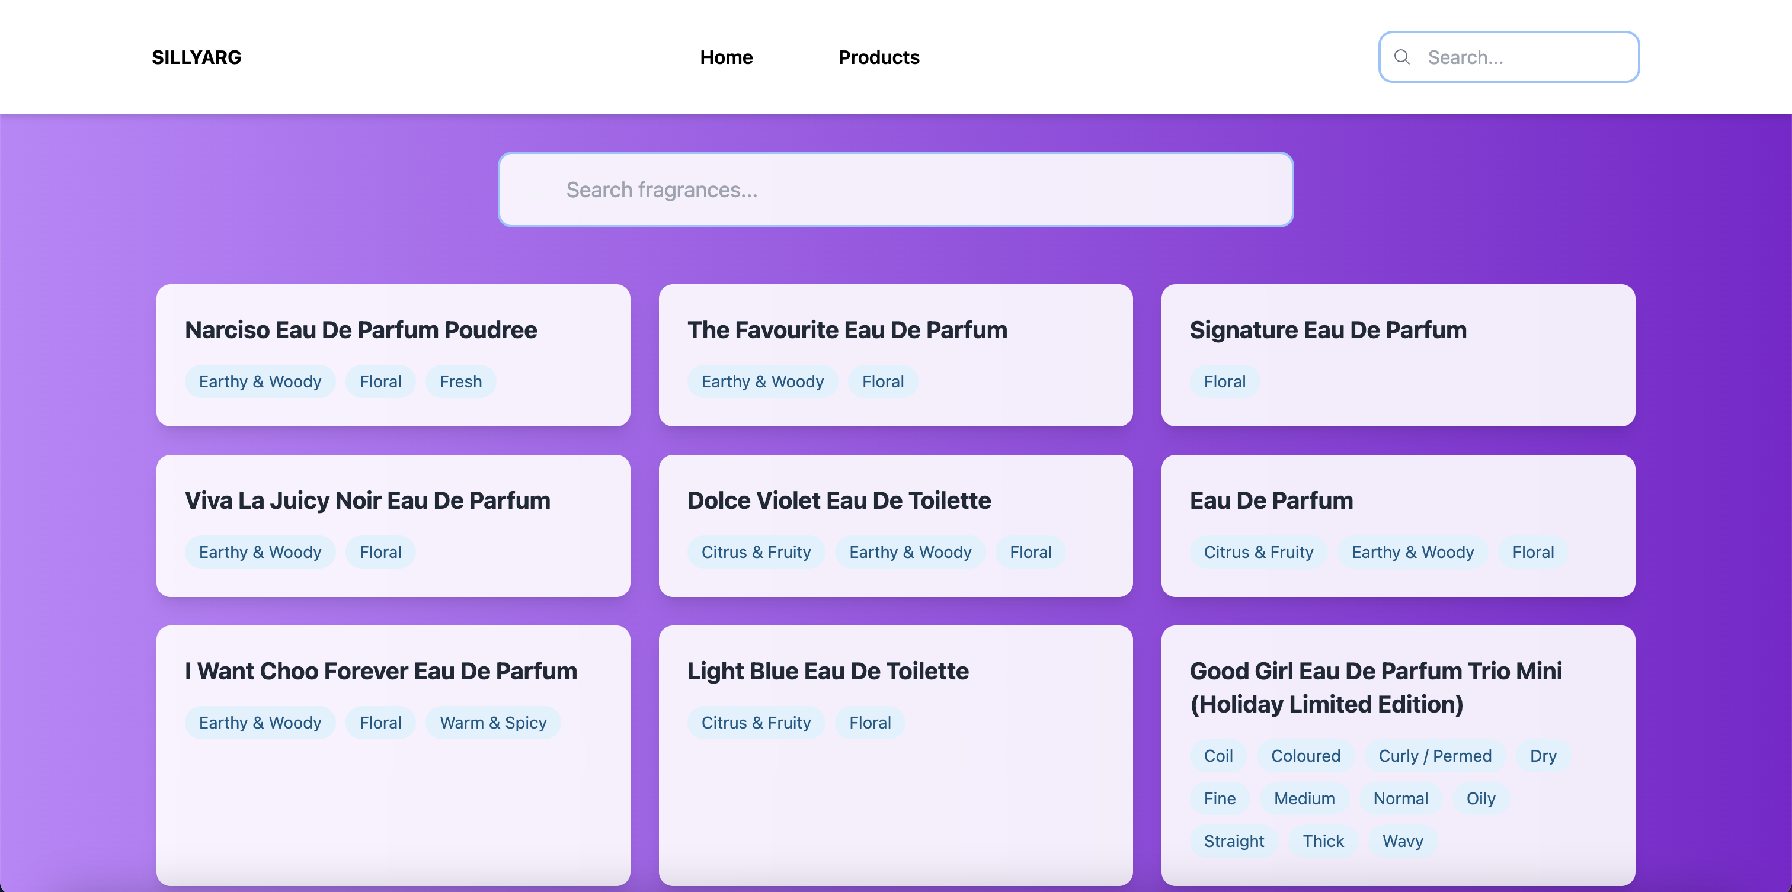Select Citrus & Fruity tag on Dolce Violet
This screenshot has width=1792, height=892.
click(756, 552)
